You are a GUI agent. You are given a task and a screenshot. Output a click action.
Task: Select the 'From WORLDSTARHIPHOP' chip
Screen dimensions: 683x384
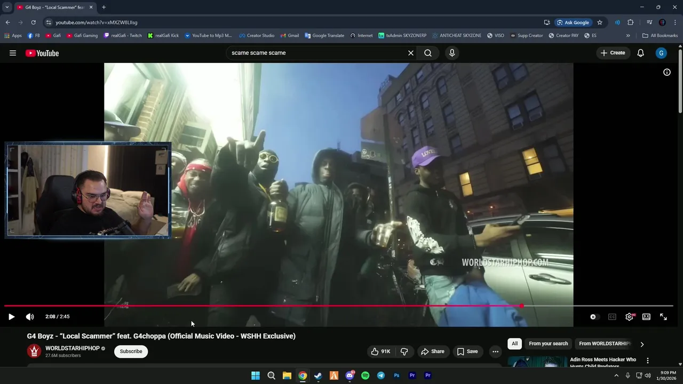605,343
